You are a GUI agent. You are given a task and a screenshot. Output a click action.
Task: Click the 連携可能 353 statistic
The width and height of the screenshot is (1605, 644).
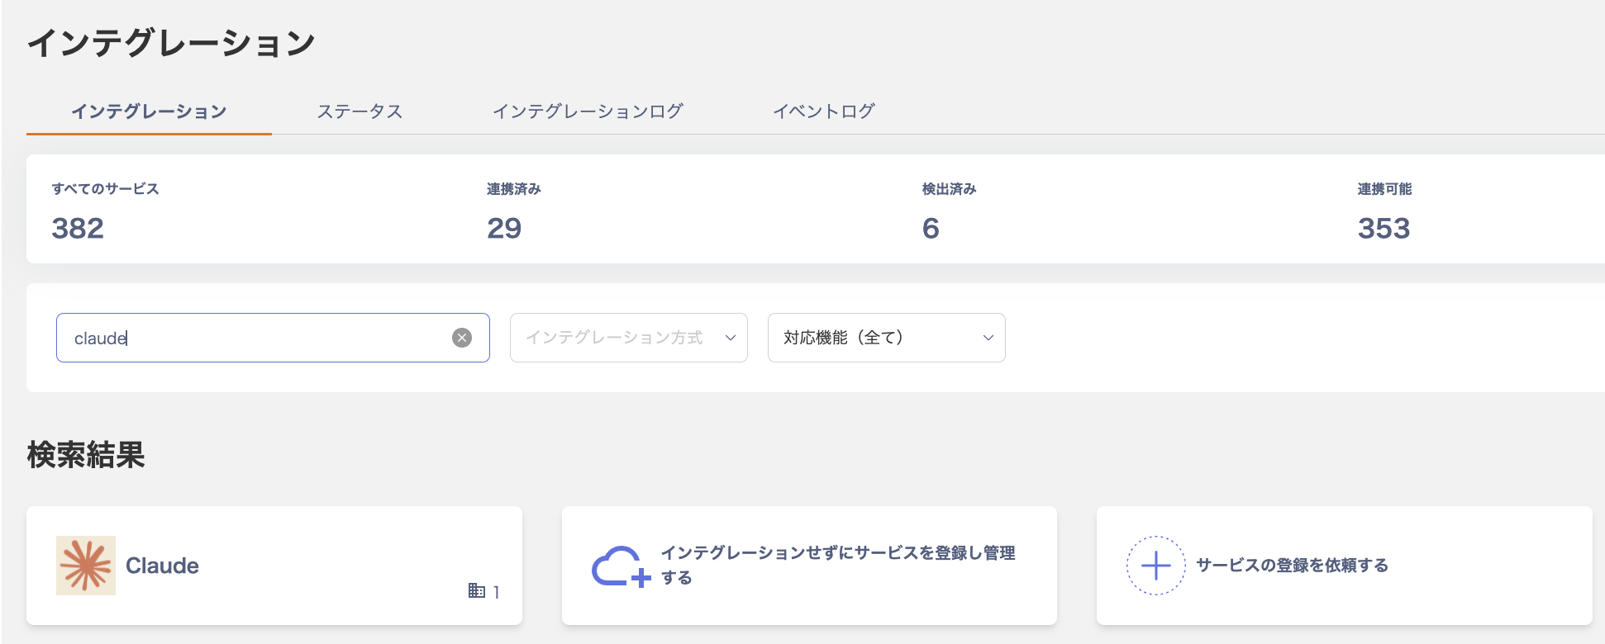tap(1384, 228)
